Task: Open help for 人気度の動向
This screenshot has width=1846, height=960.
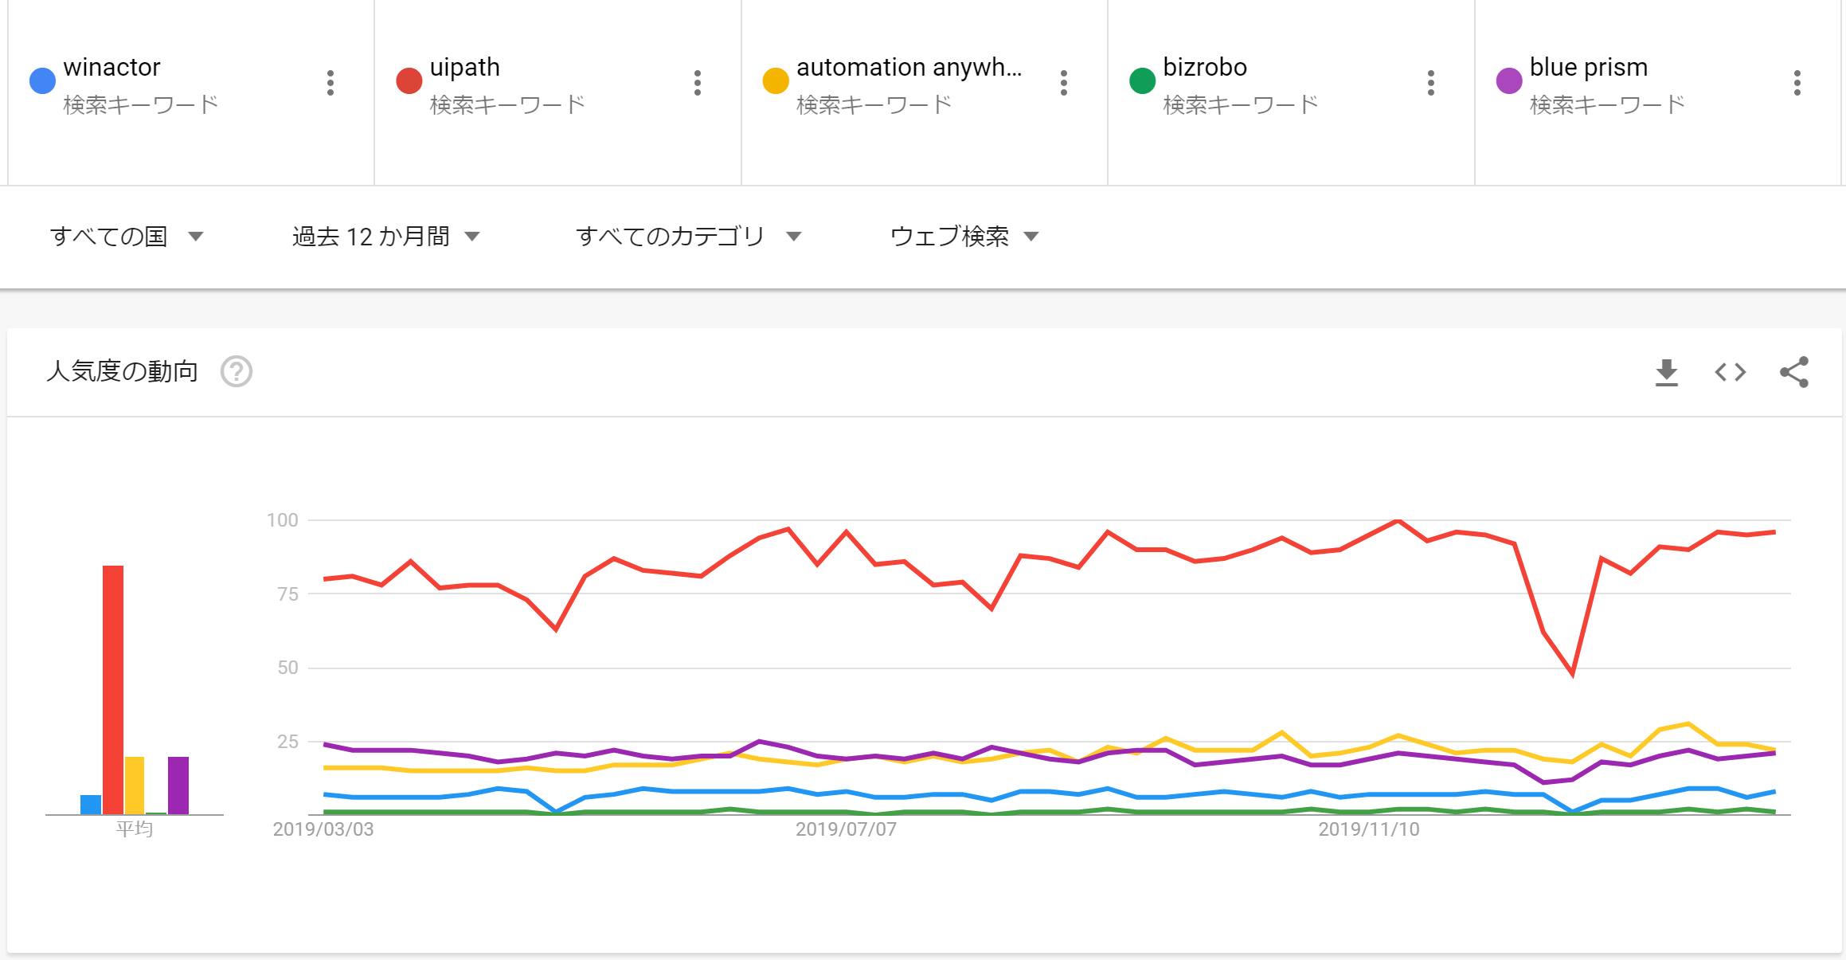Action: [x=237, y=371]
